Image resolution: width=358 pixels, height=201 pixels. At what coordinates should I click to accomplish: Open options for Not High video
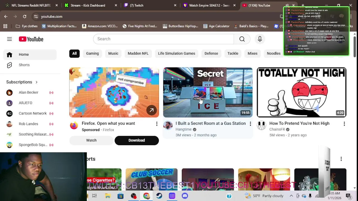point(344,124)
